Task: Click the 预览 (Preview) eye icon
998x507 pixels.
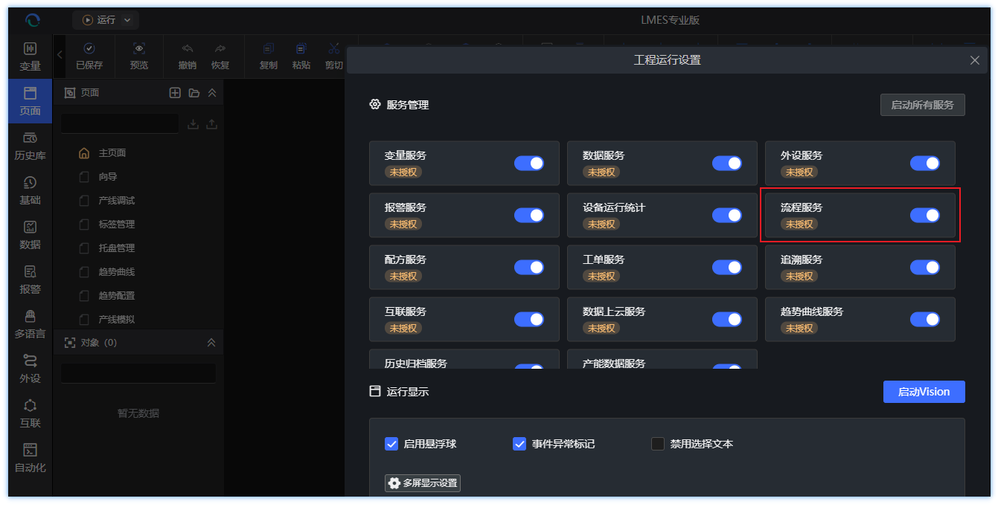Action: [x=139, y=49]
